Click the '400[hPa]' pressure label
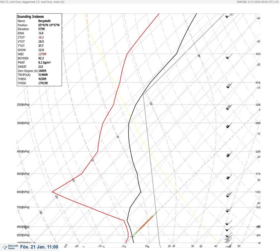This screenshot has height=251, width=280. tap(23, 151)
